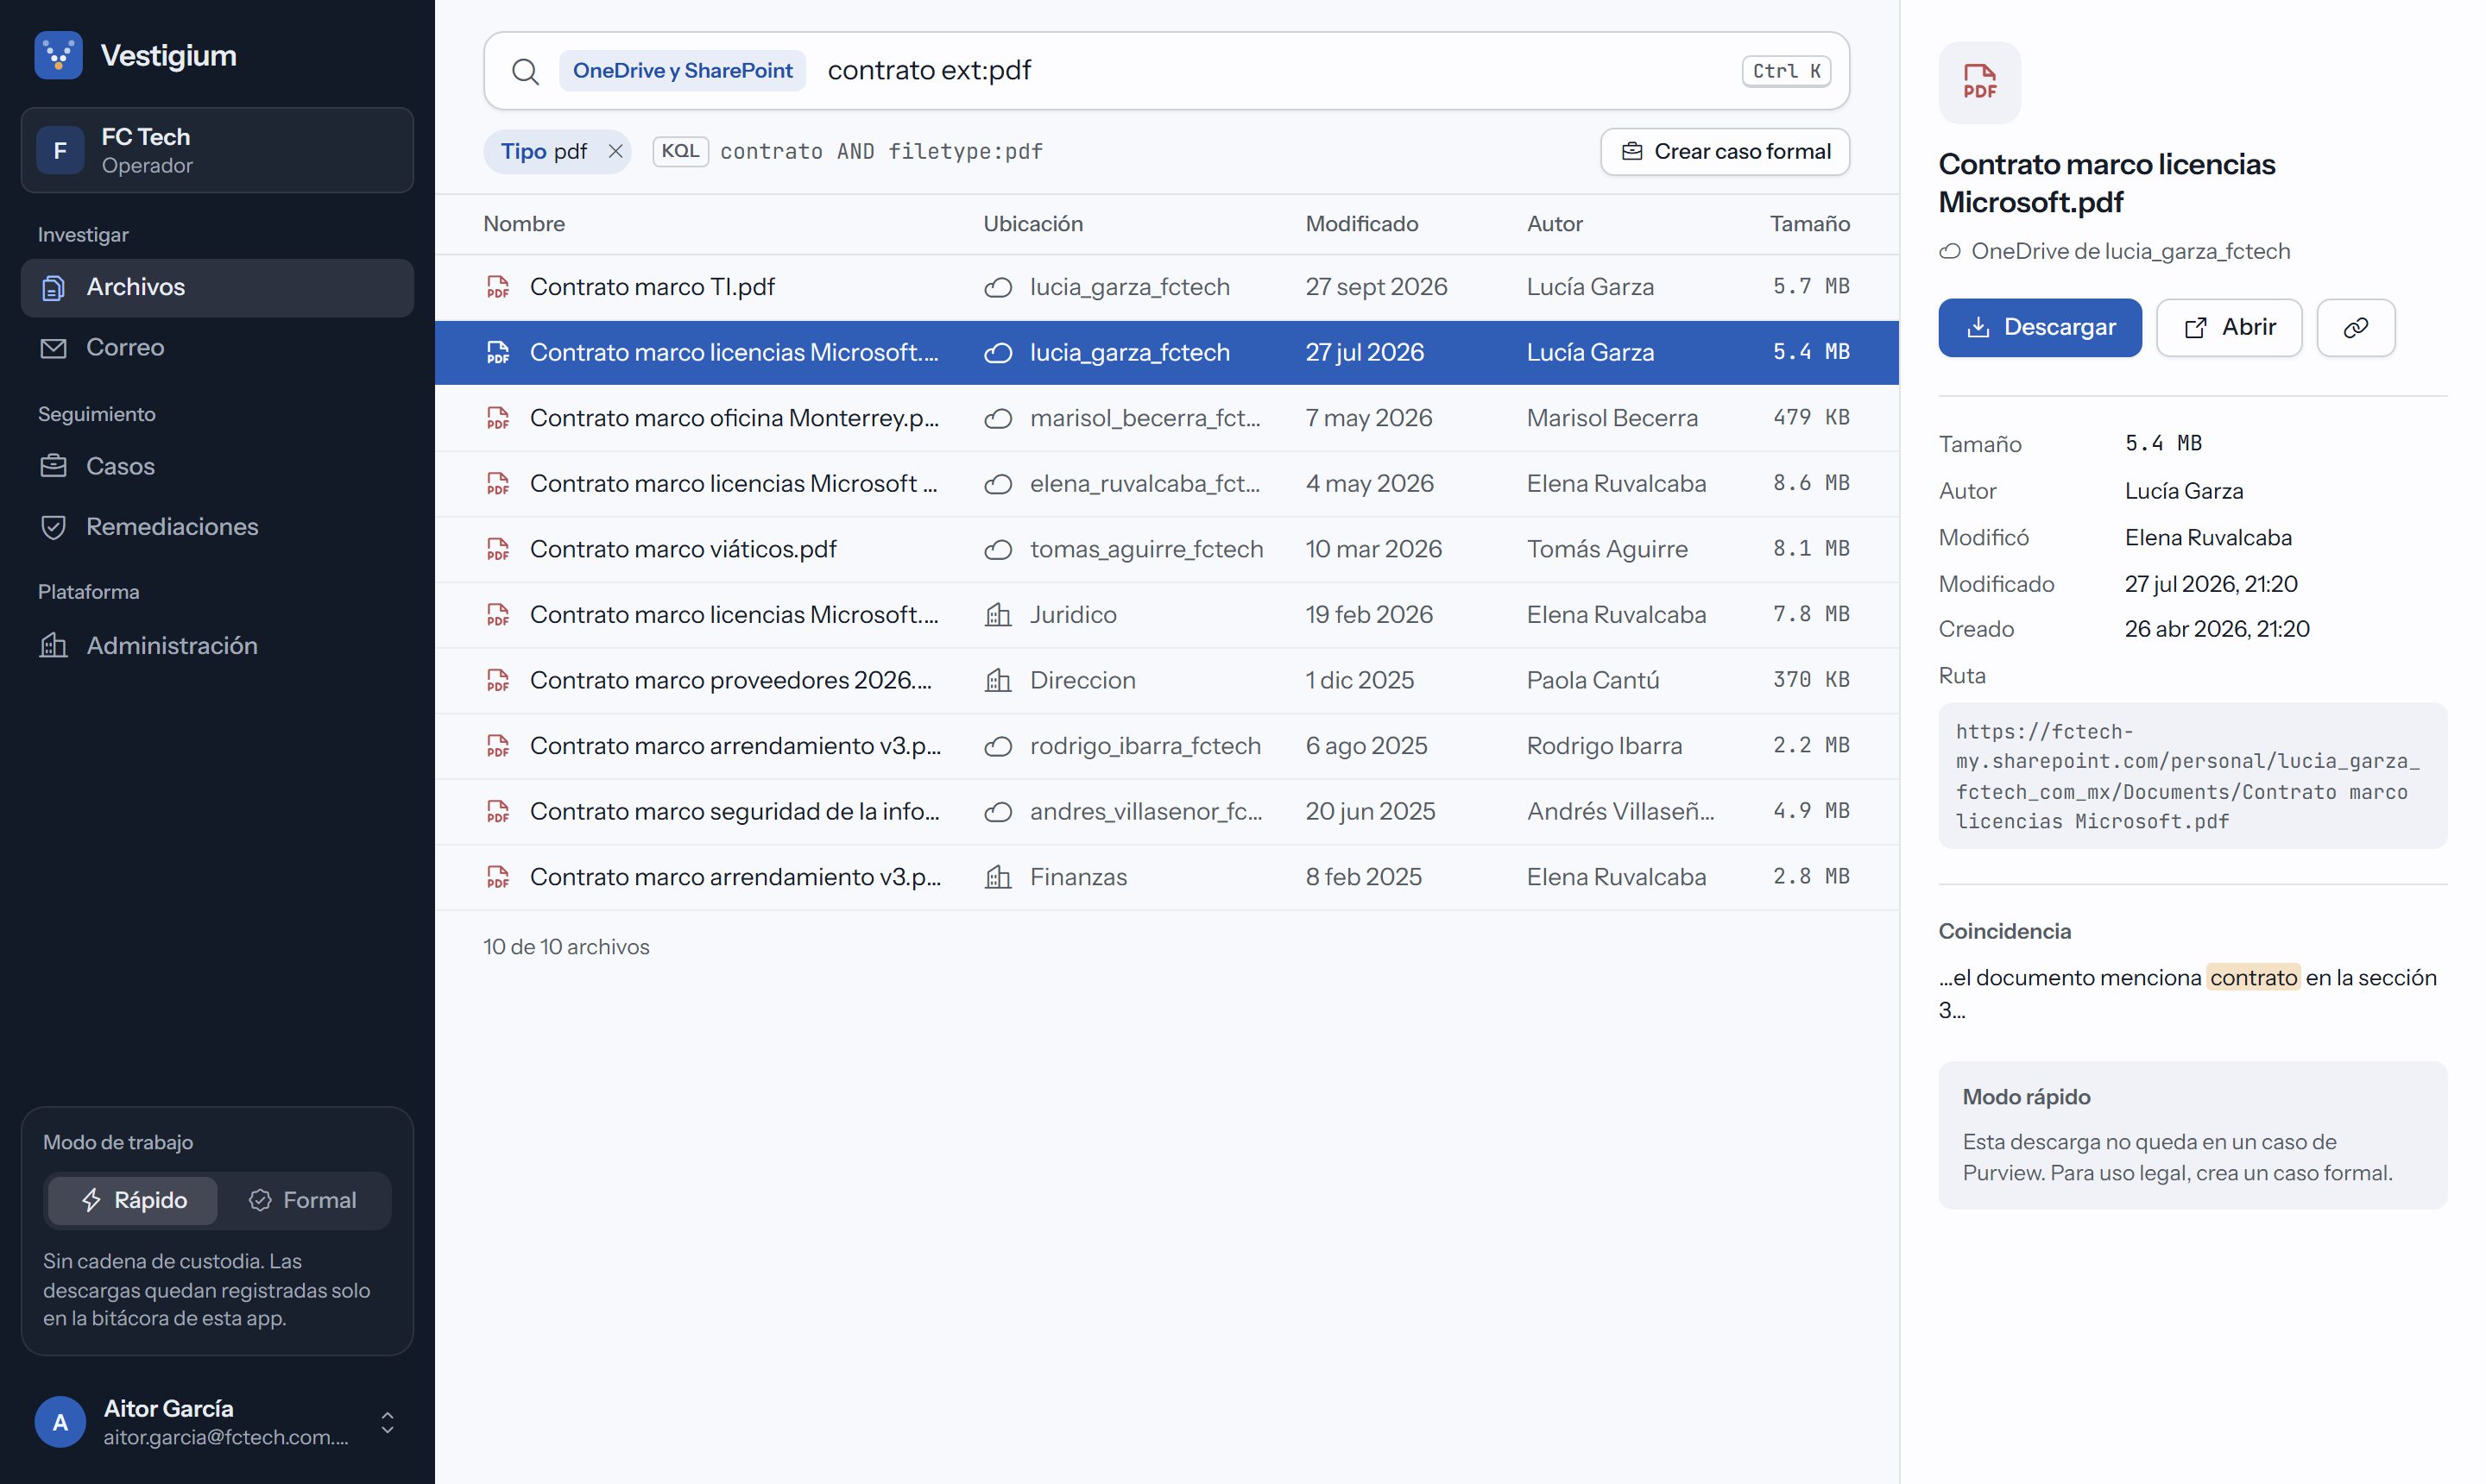Click the Juridico site building icon
Viewport: 2486px width, 1484px height.
[997, 615]
